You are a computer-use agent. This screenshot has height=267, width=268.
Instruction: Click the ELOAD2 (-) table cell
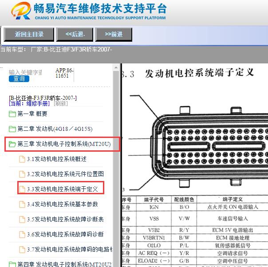click(x=154, y=261)
